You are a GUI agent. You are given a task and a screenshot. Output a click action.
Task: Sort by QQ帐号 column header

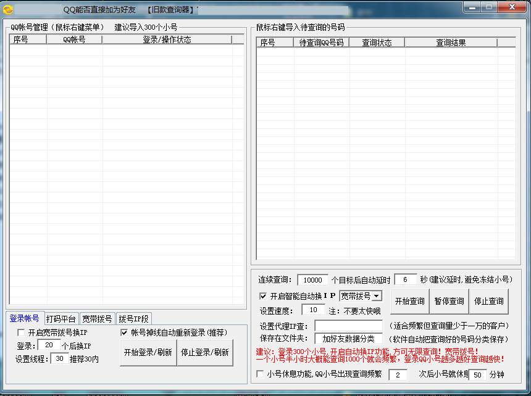[75, 39]
